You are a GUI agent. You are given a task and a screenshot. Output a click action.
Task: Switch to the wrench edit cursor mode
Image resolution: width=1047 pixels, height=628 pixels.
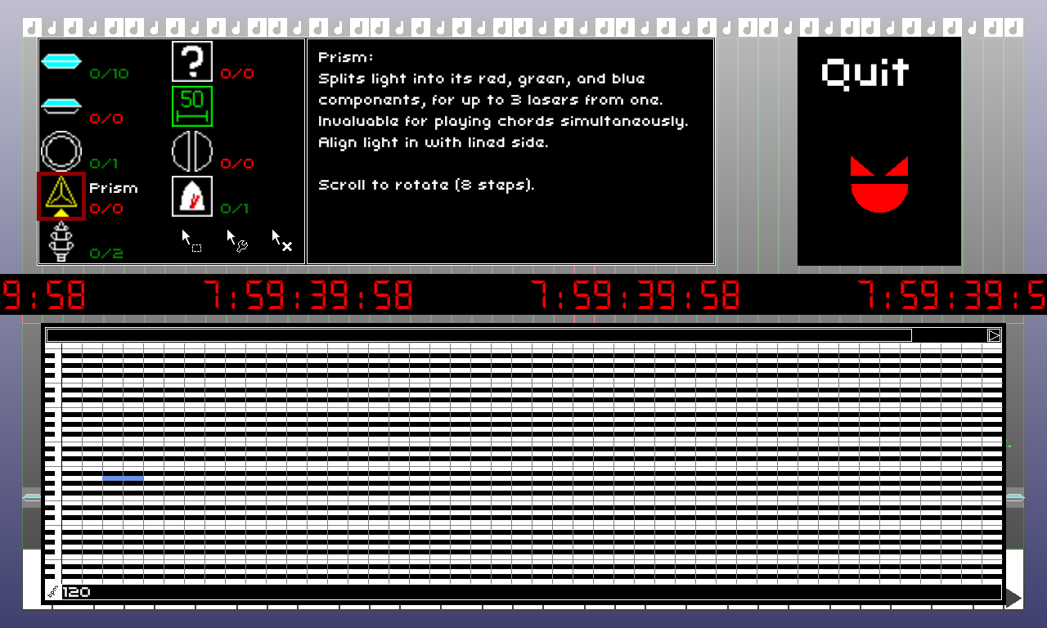(237, 240)
